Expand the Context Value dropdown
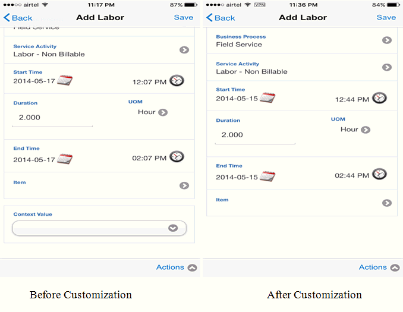 click(x=173, y=228)
